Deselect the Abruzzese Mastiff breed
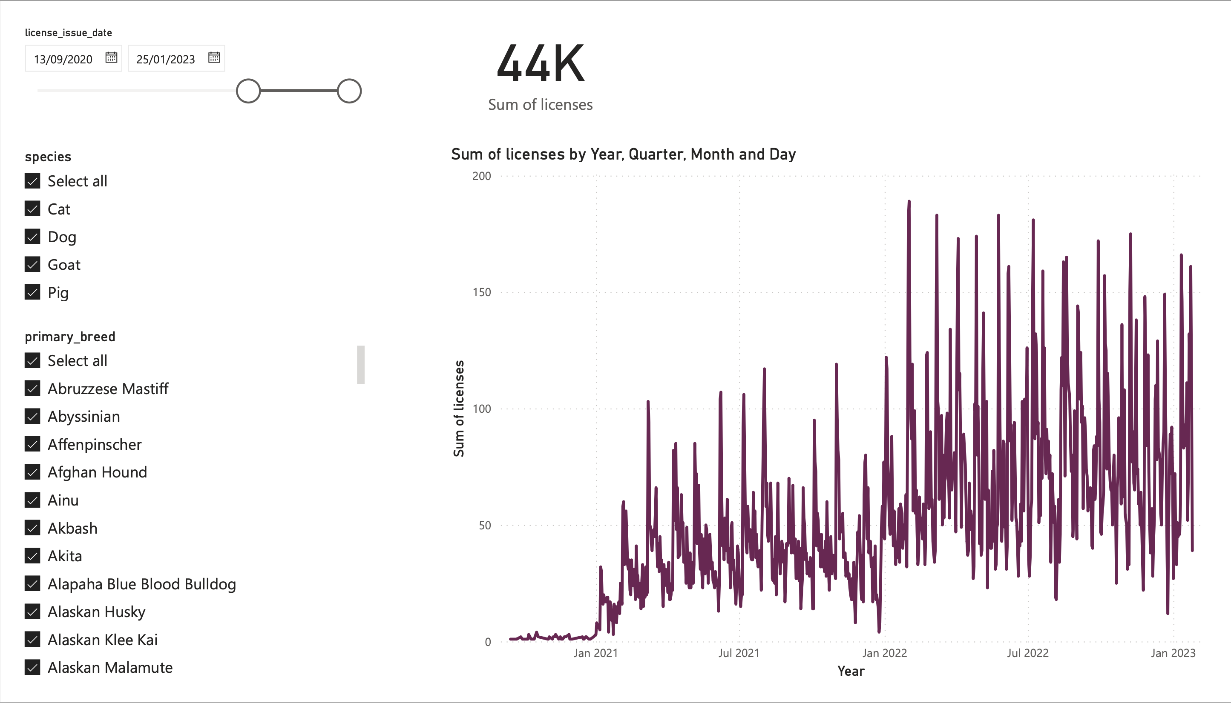 coord(32,388)
